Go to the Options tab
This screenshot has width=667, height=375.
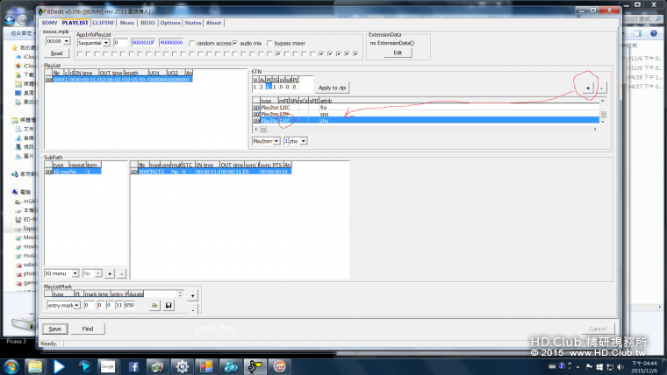click(x=170, y=23)
